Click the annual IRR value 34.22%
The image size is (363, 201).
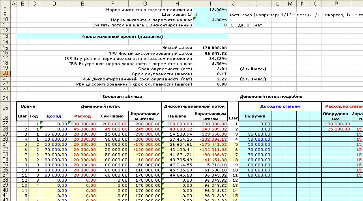click(210, 58)
